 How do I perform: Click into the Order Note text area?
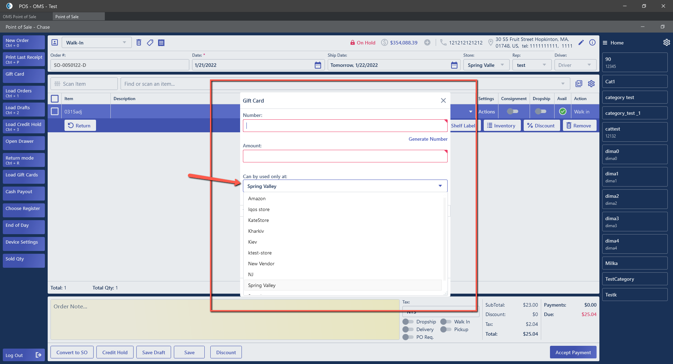click(225, 319)
